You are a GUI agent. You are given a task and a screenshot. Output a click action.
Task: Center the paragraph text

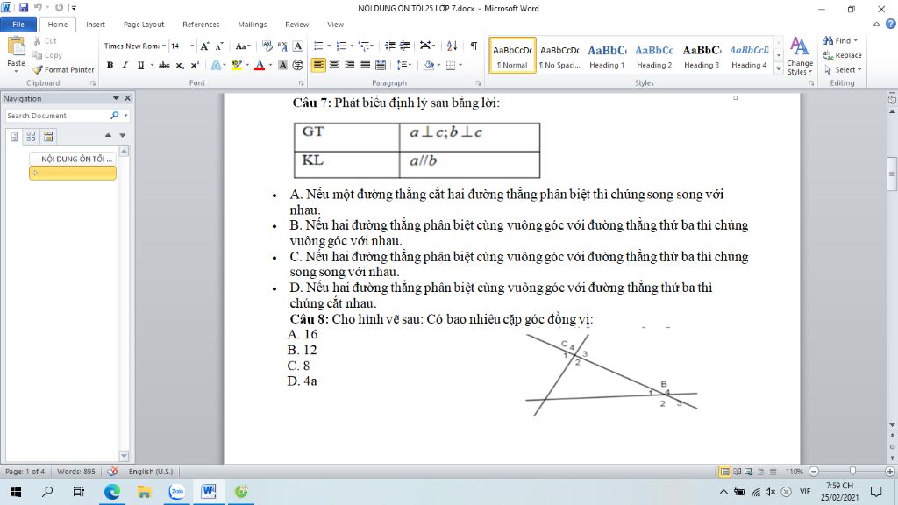click(x=334, y=65)
